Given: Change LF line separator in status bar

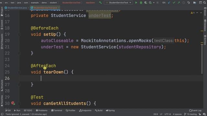Looking at the screenshot, I should [161, 114].
